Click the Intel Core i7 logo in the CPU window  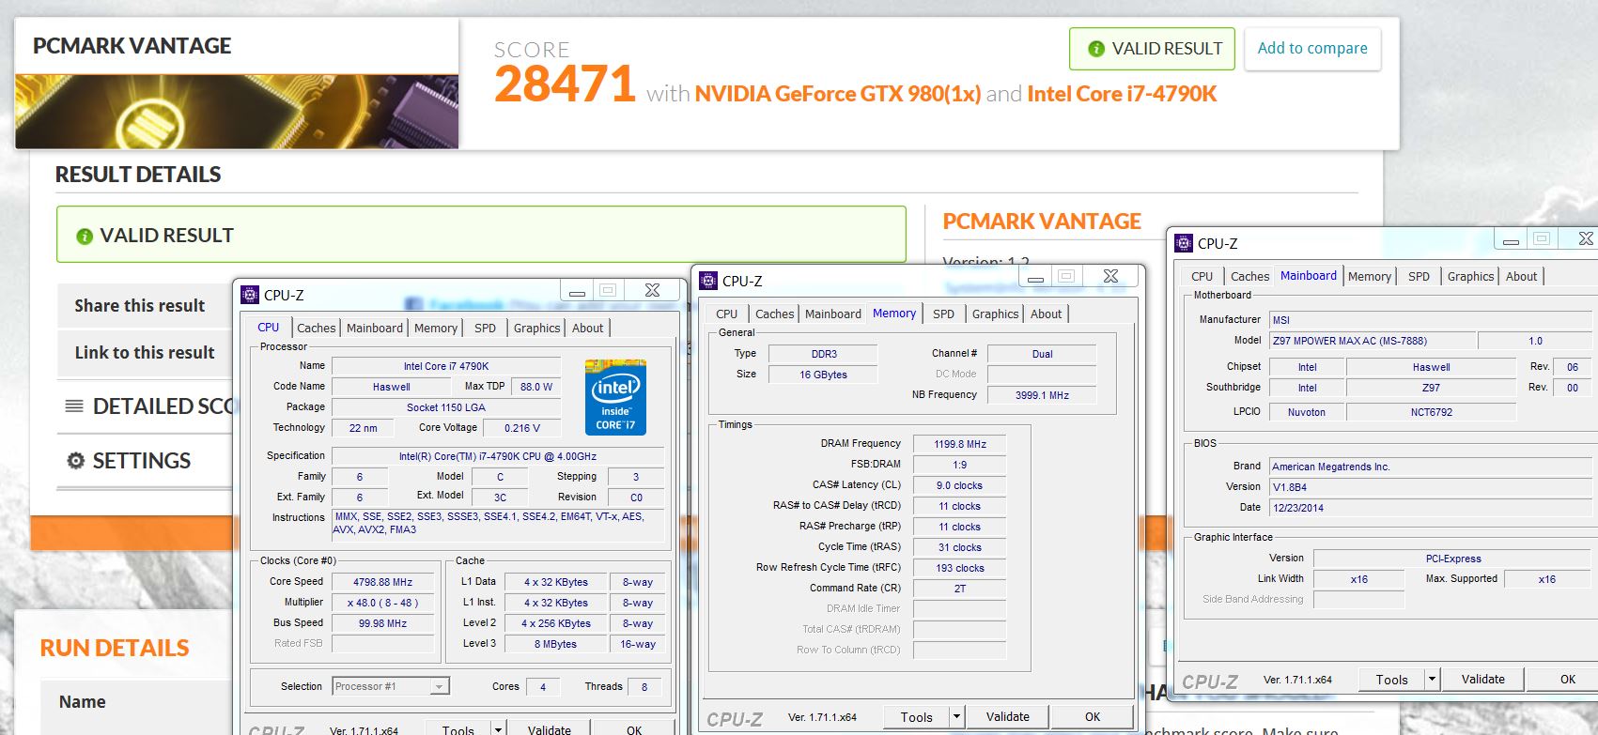tap(615, 396)
